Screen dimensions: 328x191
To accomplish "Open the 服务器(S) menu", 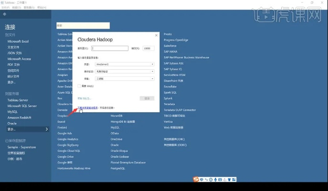I will (x=29, y=8).
